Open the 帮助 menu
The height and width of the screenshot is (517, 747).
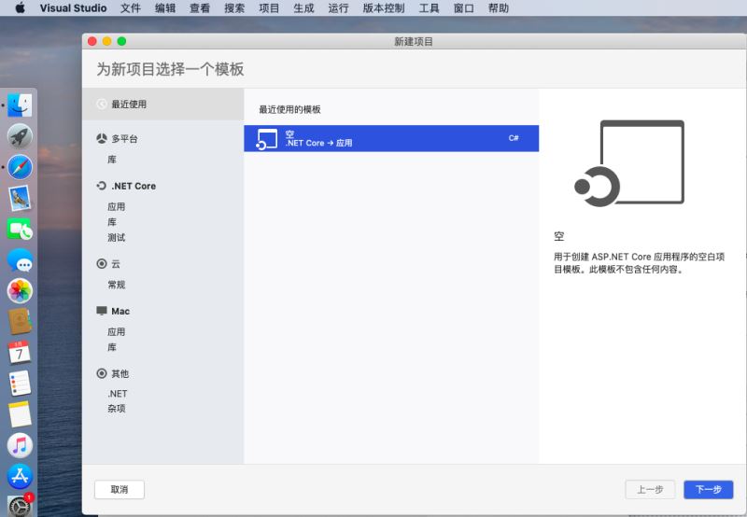[x=499, y=8]
